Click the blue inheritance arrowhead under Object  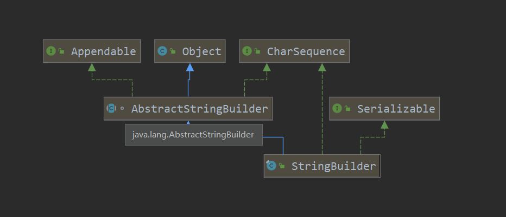point(189,67)
